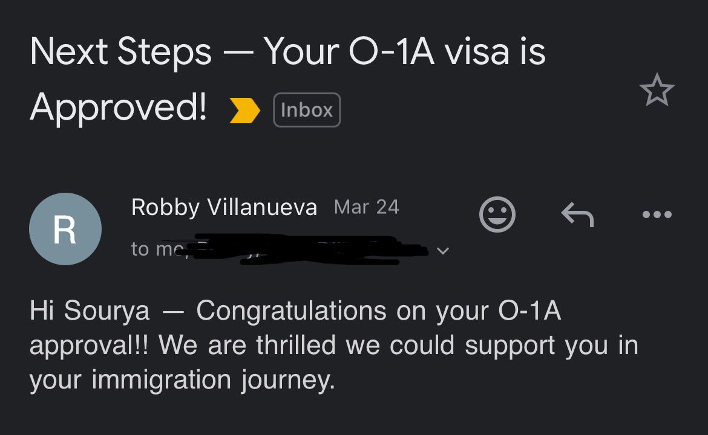The height and width of the screenshot is (435, 708).
Task: Select the sender name Robby Villanueva
Action: tap(224, 207)
